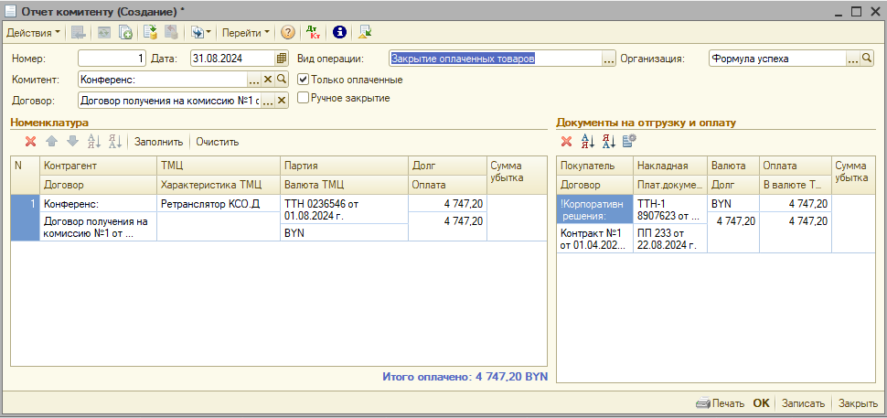Click the Печать button at bottom
Screen dimensions: 887x418
[x=720, y=403]
